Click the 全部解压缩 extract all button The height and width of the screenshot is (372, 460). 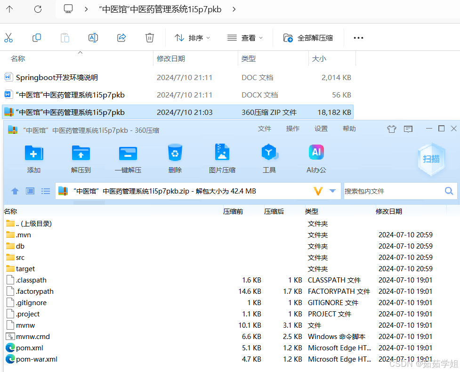click(308, 38)
